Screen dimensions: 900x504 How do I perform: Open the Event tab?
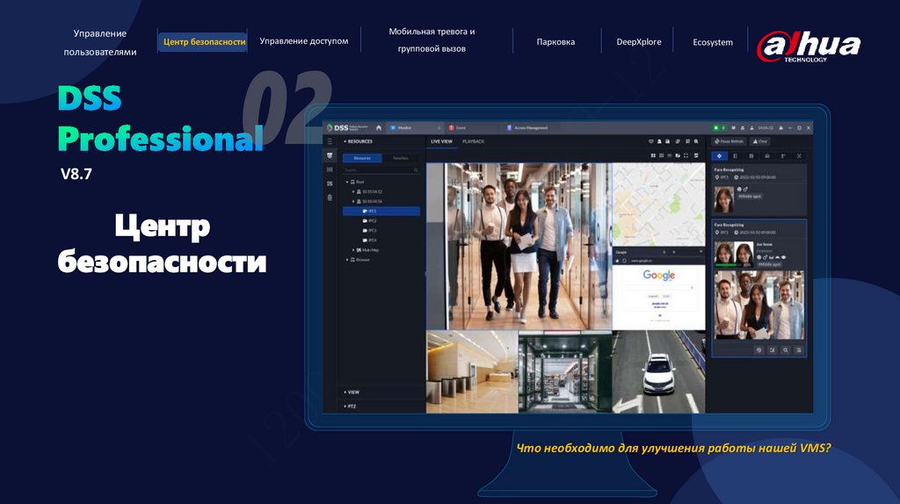coord(457,128)
